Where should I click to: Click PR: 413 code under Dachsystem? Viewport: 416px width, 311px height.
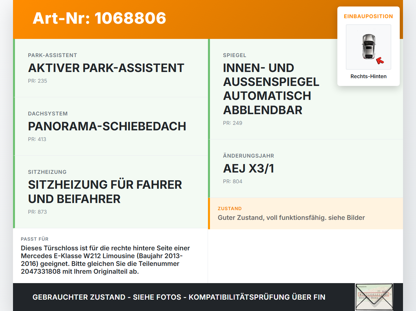[x=37, y=139]
